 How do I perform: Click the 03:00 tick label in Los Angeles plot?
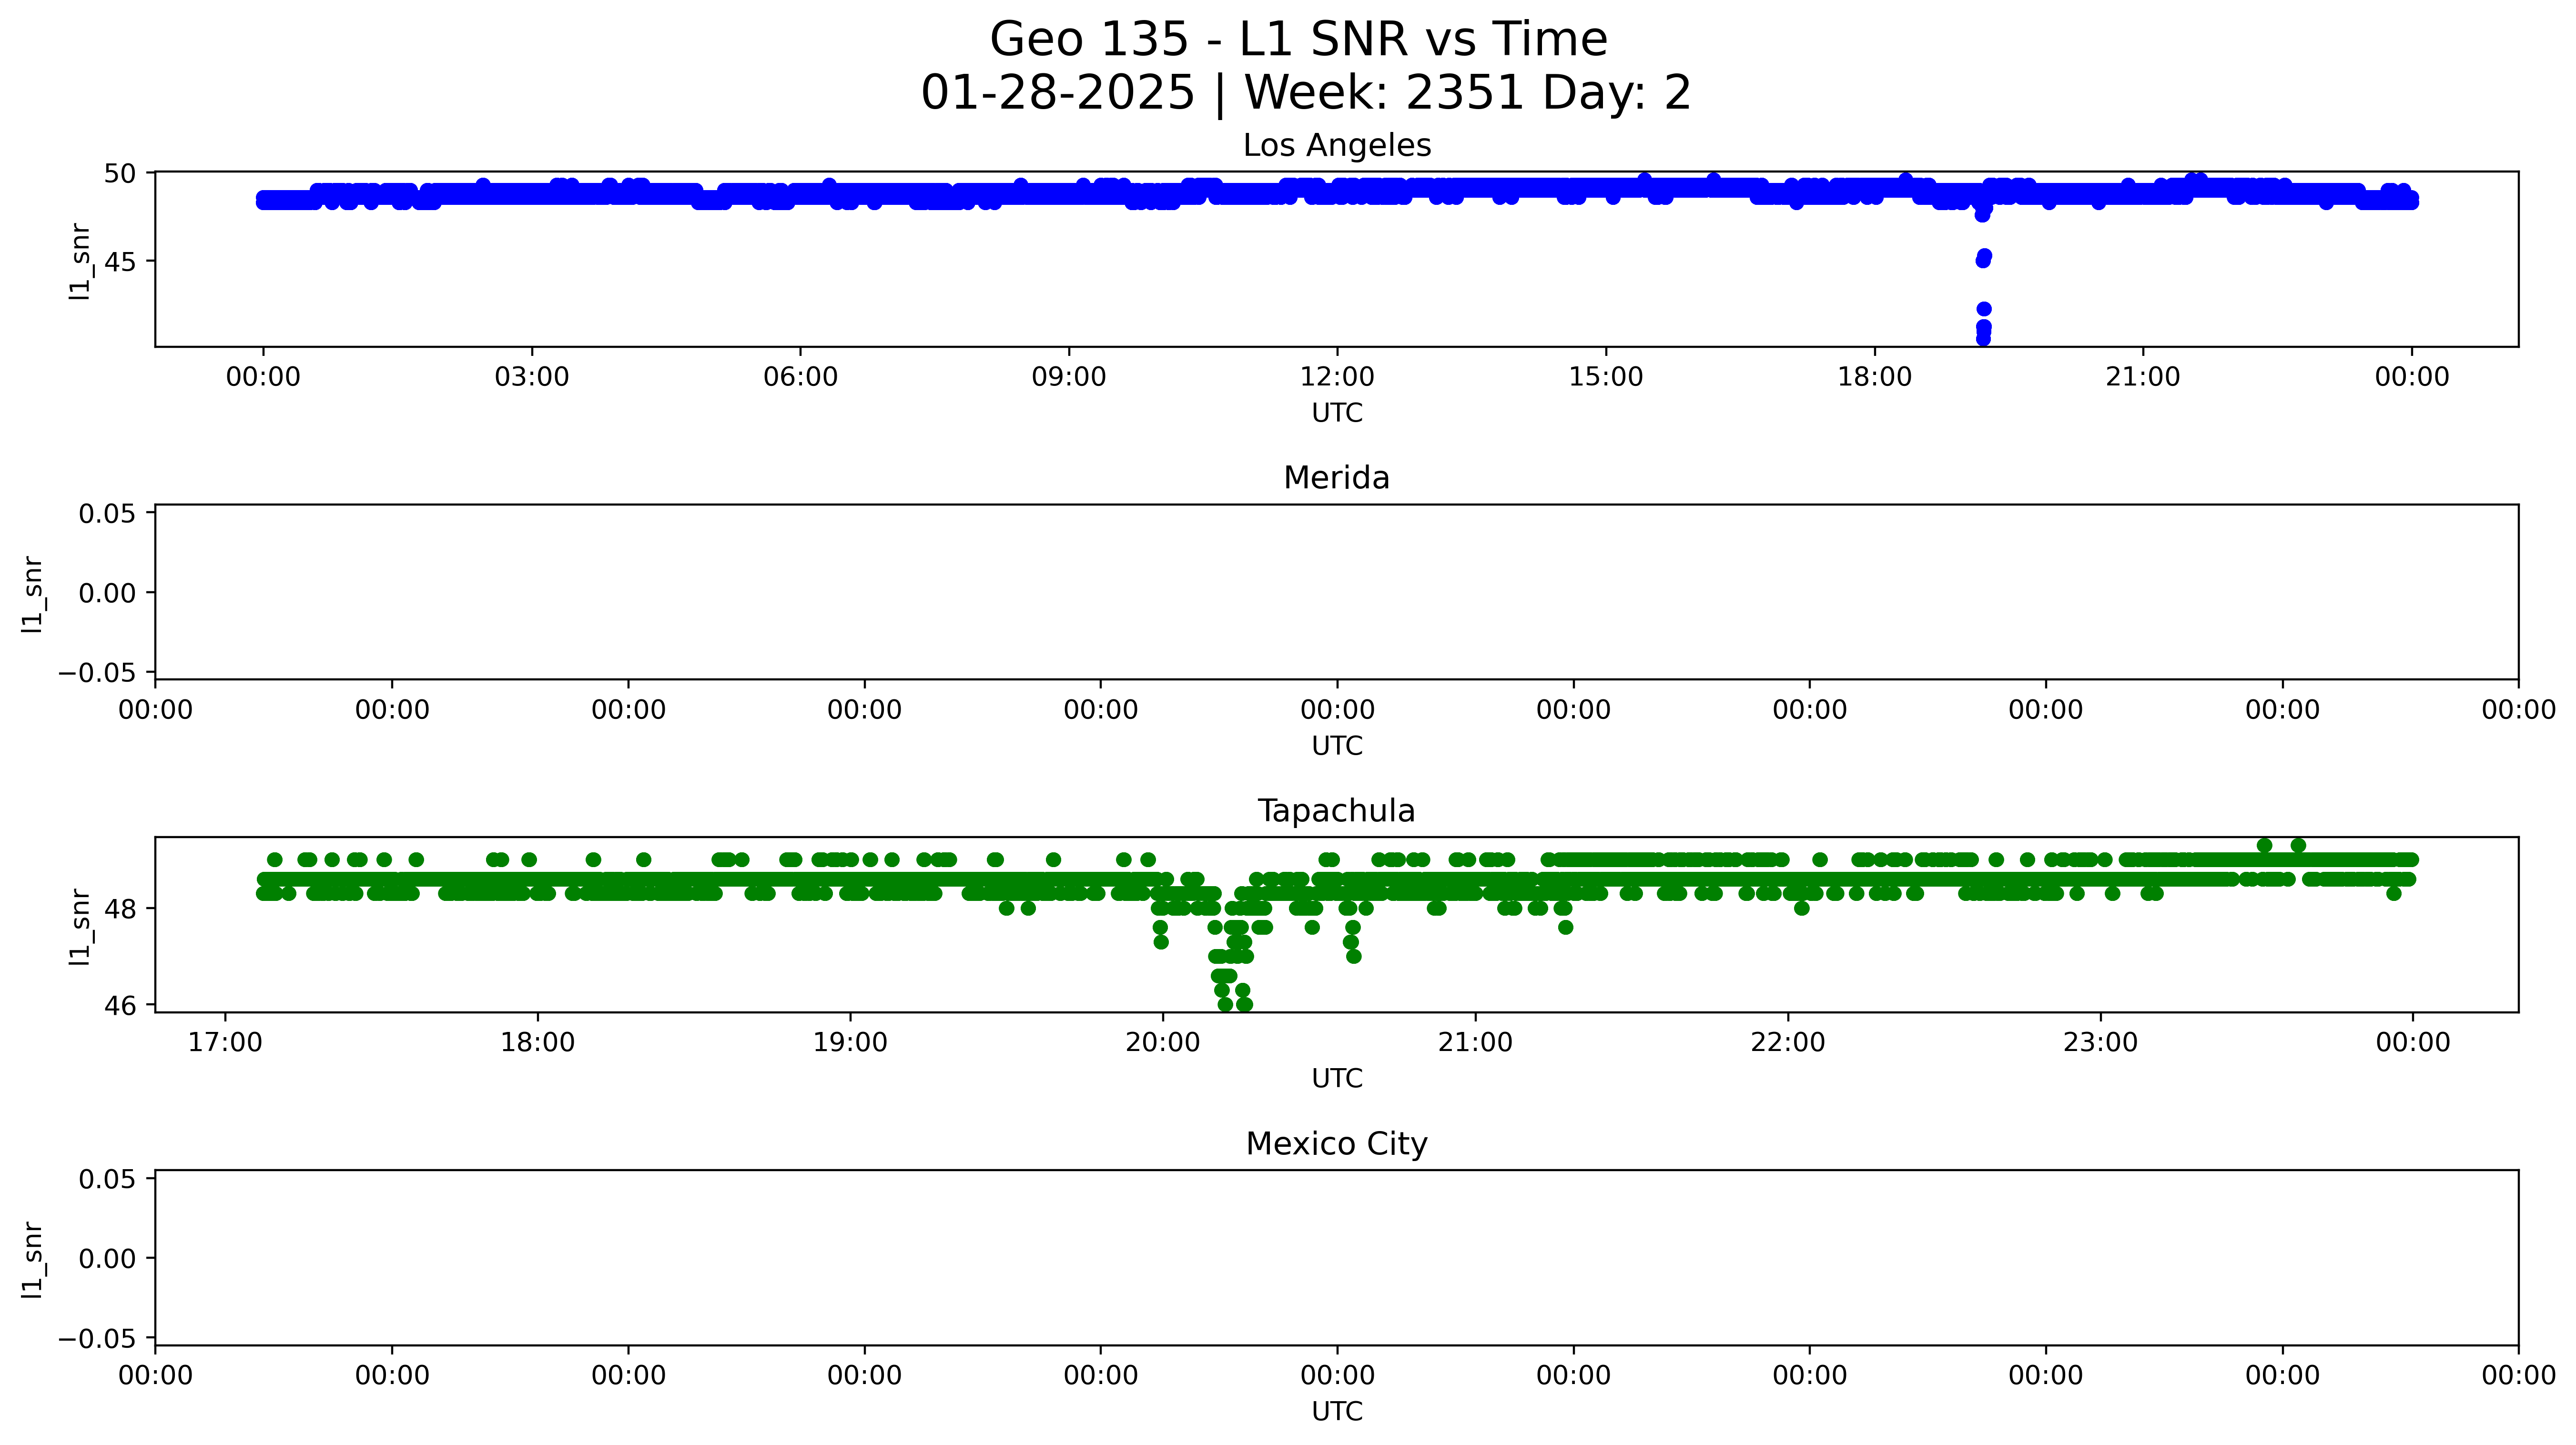point(531,377)
